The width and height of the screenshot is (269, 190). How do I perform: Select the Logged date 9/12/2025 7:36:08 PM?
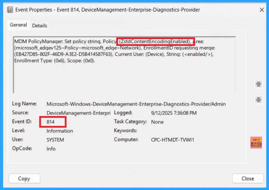tap(174, 113)
